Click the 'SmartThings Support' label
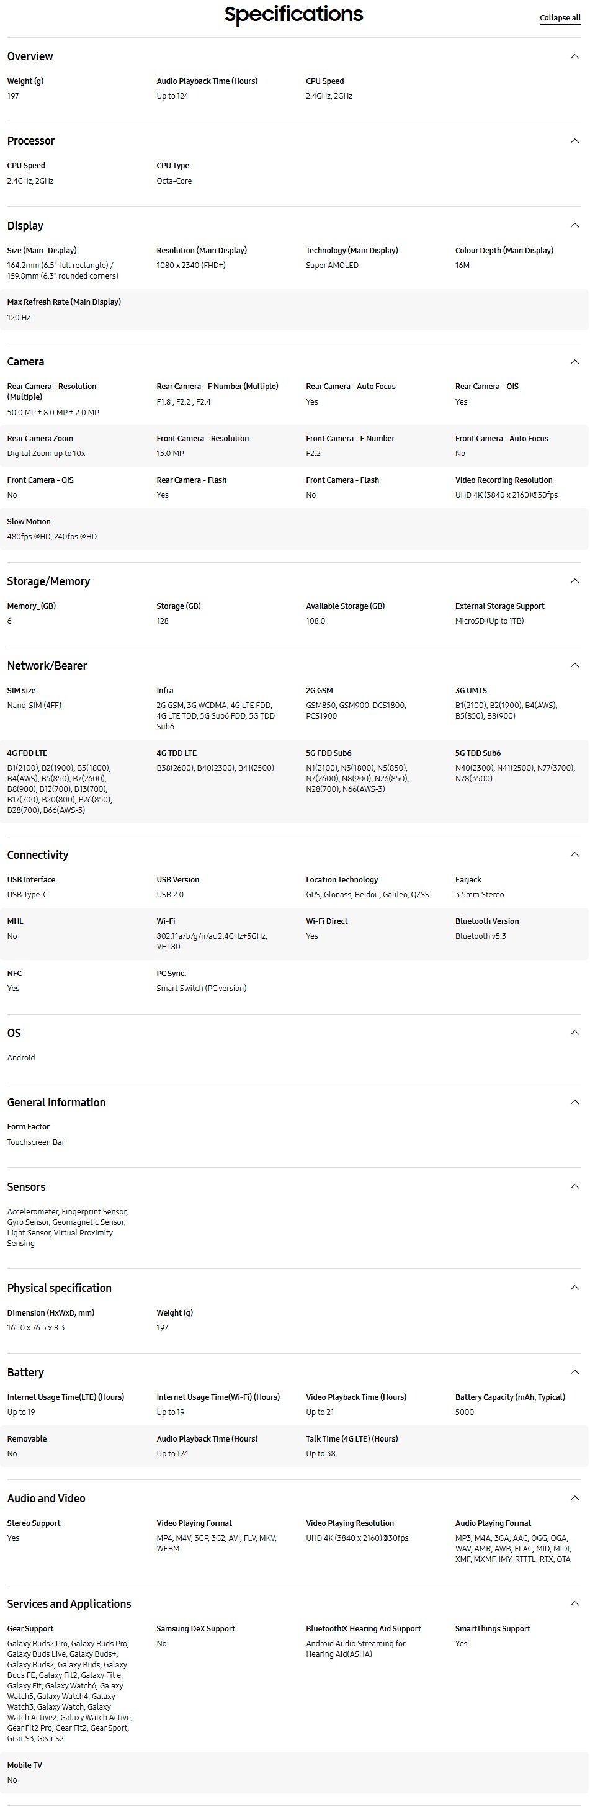Screen dimensions: 590x1807 click(x=493, y=1629)
